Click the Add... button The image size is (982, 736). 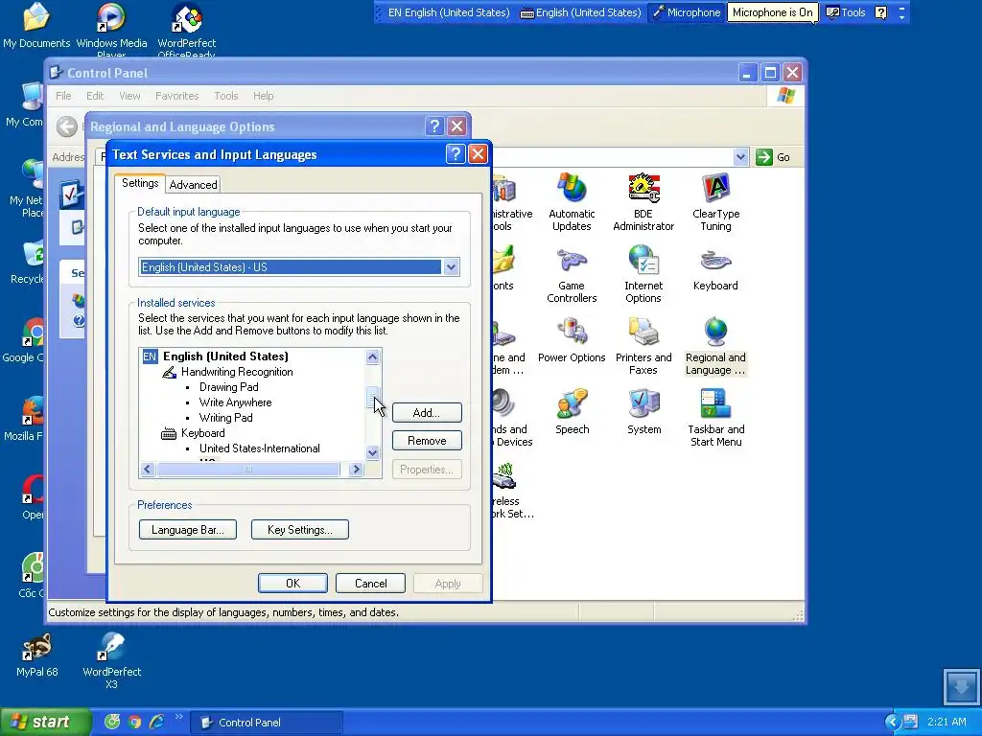click(427, 413)
